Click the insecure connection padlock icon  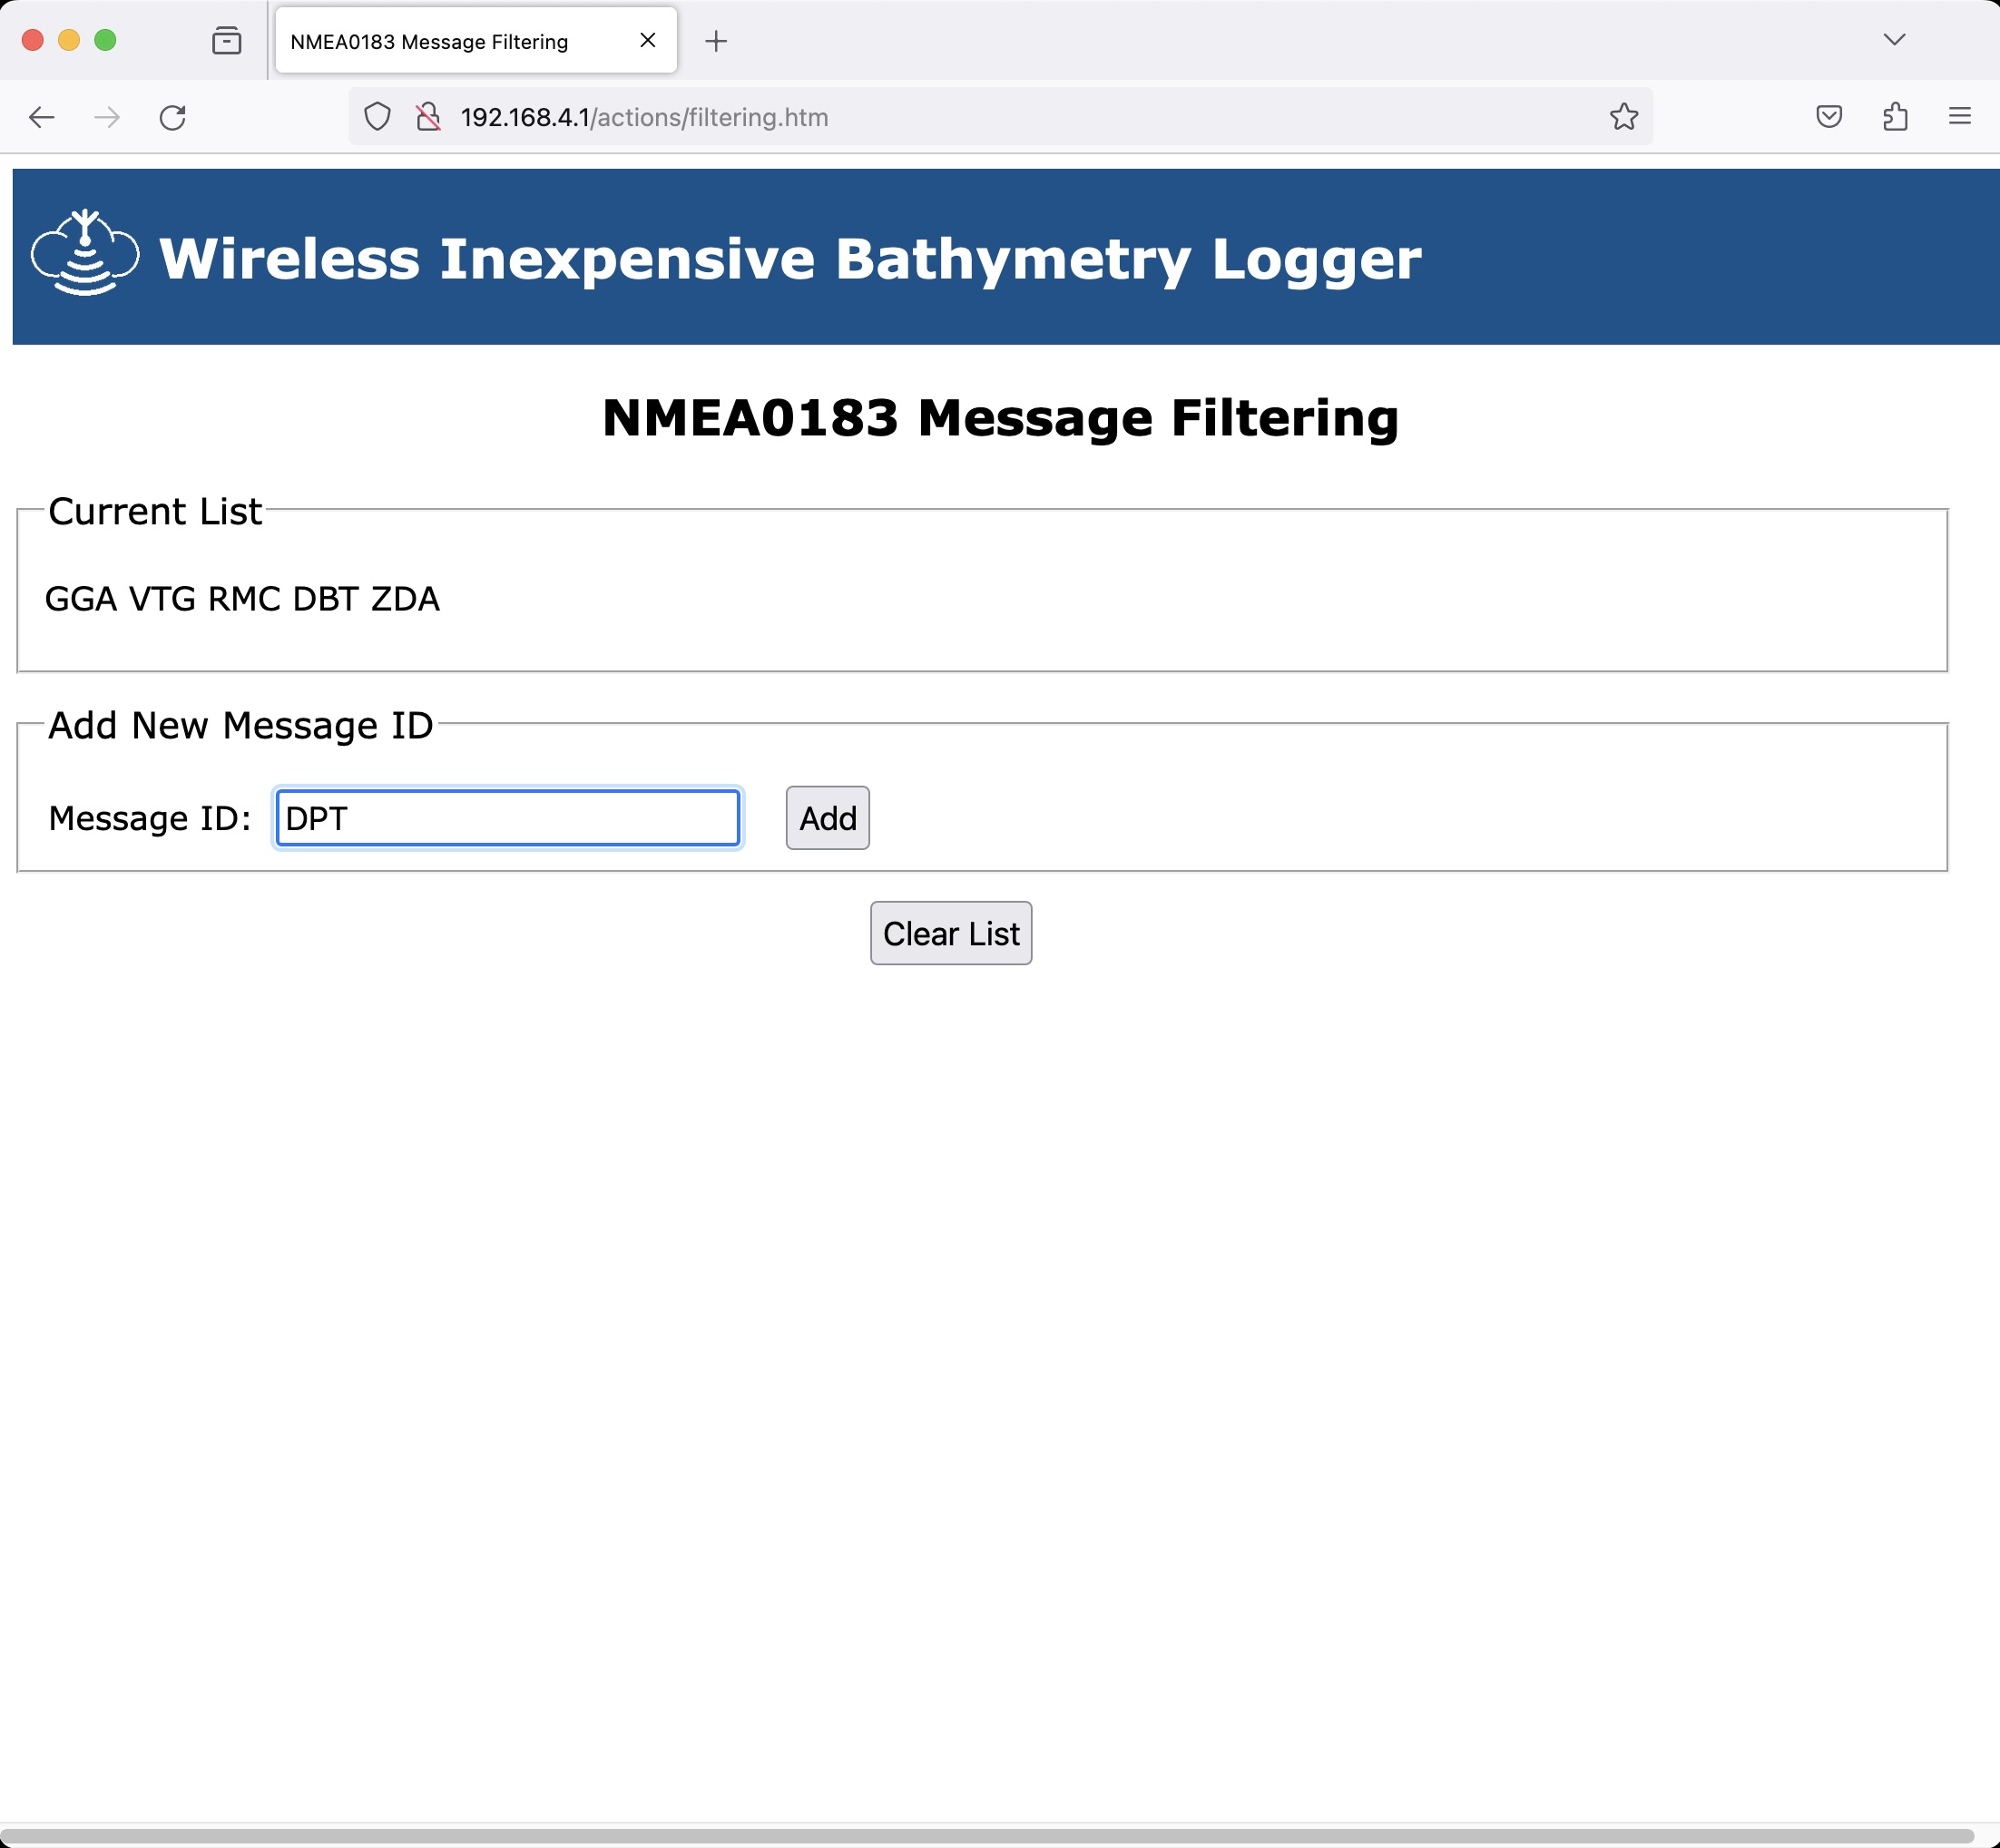coord(428,117)
